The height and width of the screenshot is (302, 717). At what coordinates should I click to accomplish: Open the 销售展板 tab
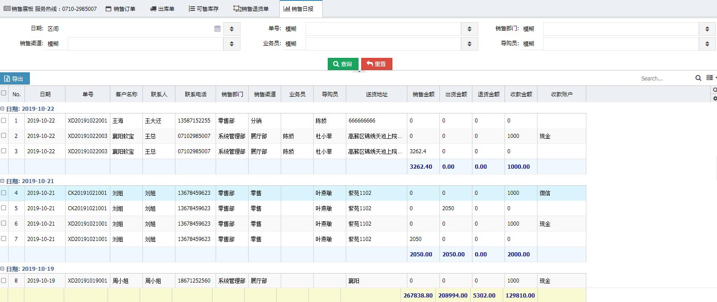[50, 9]
